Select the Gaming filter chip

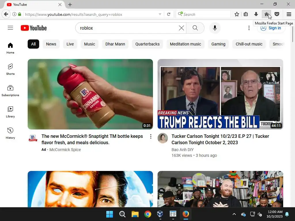point(218,44)
